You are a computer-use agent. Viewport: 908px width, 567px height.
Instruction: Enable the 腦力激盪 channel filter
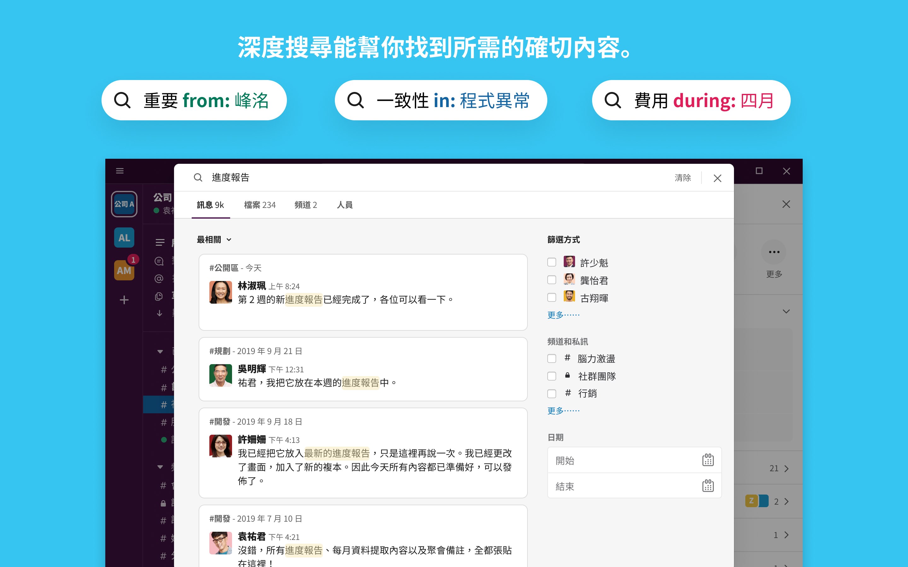click(x=552, y=358)
